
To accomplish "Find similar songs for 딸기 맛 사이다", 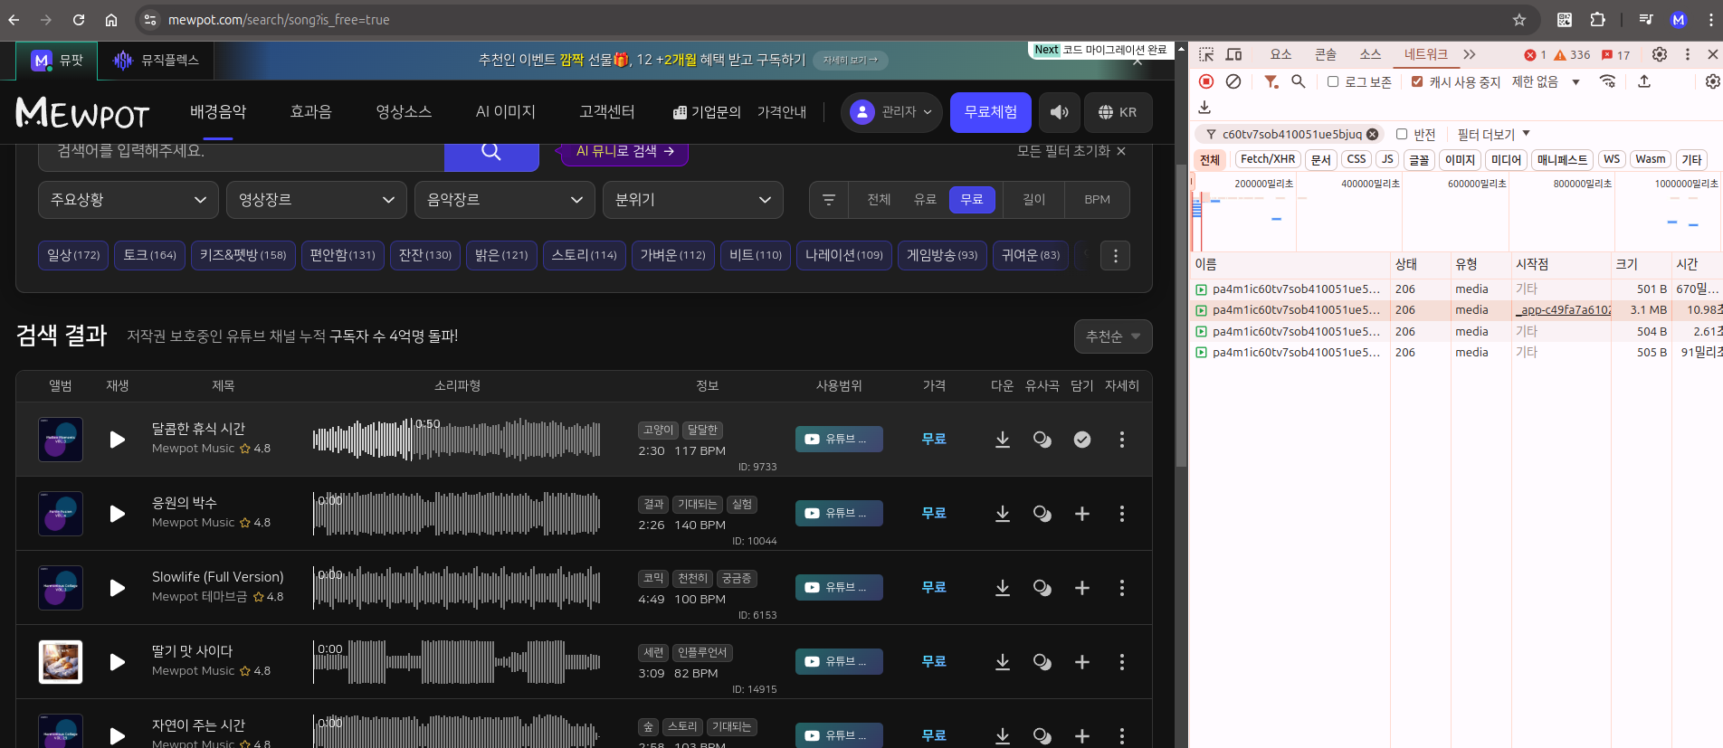I will coord(1042,662).
